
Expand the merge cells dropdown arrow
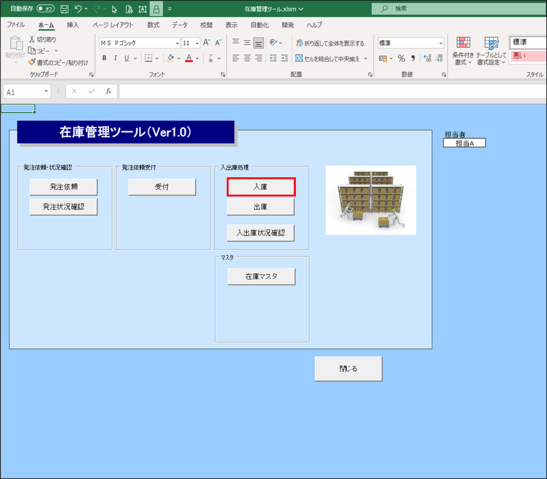(x=366, y=58)
